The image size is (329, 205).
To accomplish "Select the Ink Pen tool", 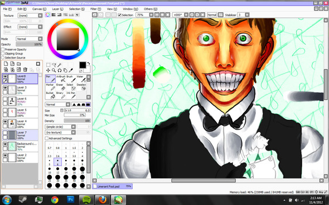I will click(x=71, y=95).
